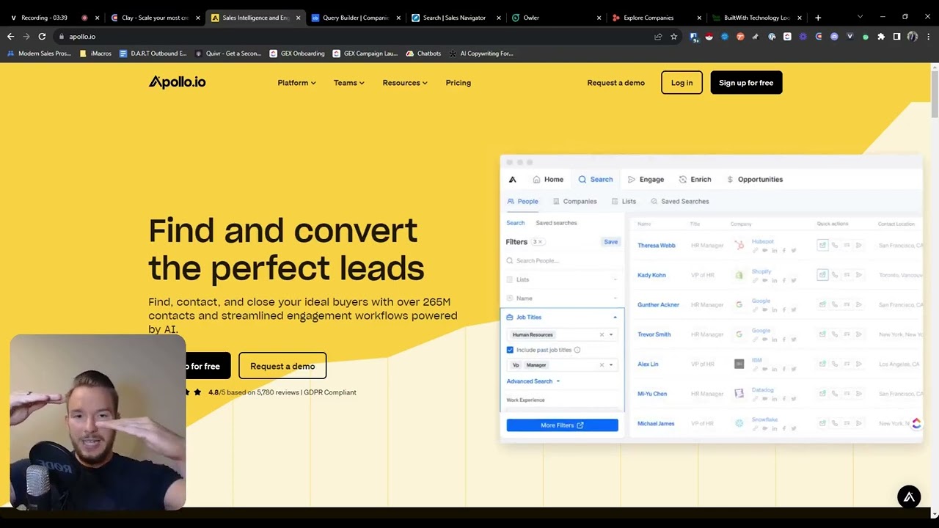Open the Quivr bookmark

(x=228, y=54)
